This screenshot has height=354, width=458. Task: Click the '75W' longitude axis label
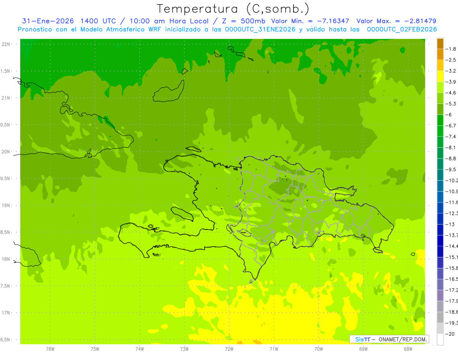click(95, 349)
